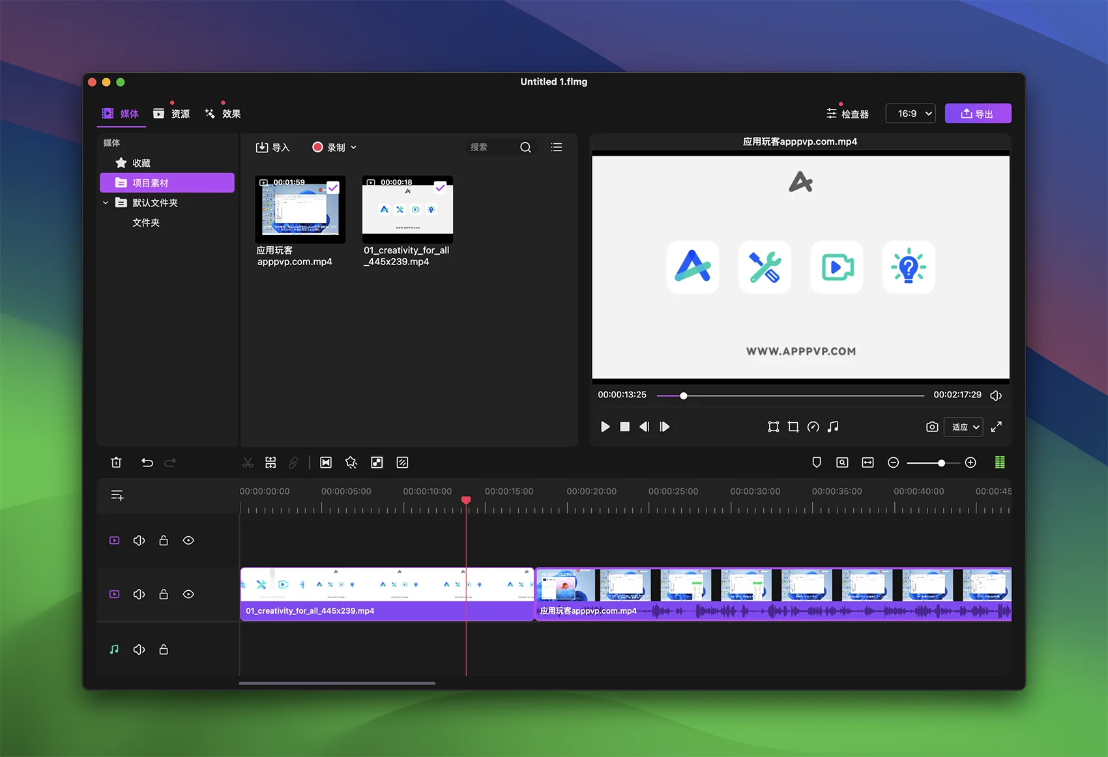1108x757 pixels.
Task: Click the undo arrow icon
Action: click(x=147, y=463)
